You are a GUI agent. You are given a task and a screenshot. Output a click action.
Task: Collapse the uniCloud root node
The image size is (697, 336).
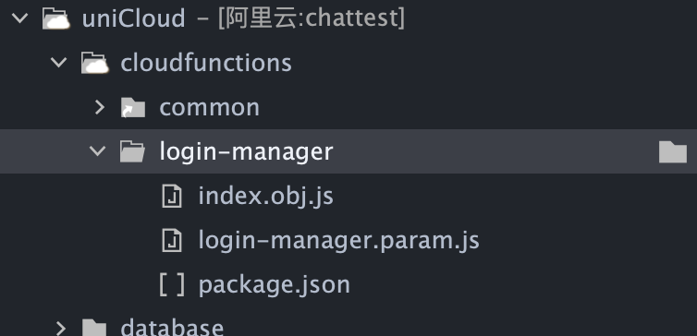click(x=20, y=18)
